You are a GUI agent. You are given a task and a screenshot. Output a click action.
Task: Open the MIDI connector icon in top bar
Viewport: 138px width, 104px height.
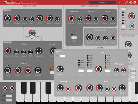[x=131, y=2]
